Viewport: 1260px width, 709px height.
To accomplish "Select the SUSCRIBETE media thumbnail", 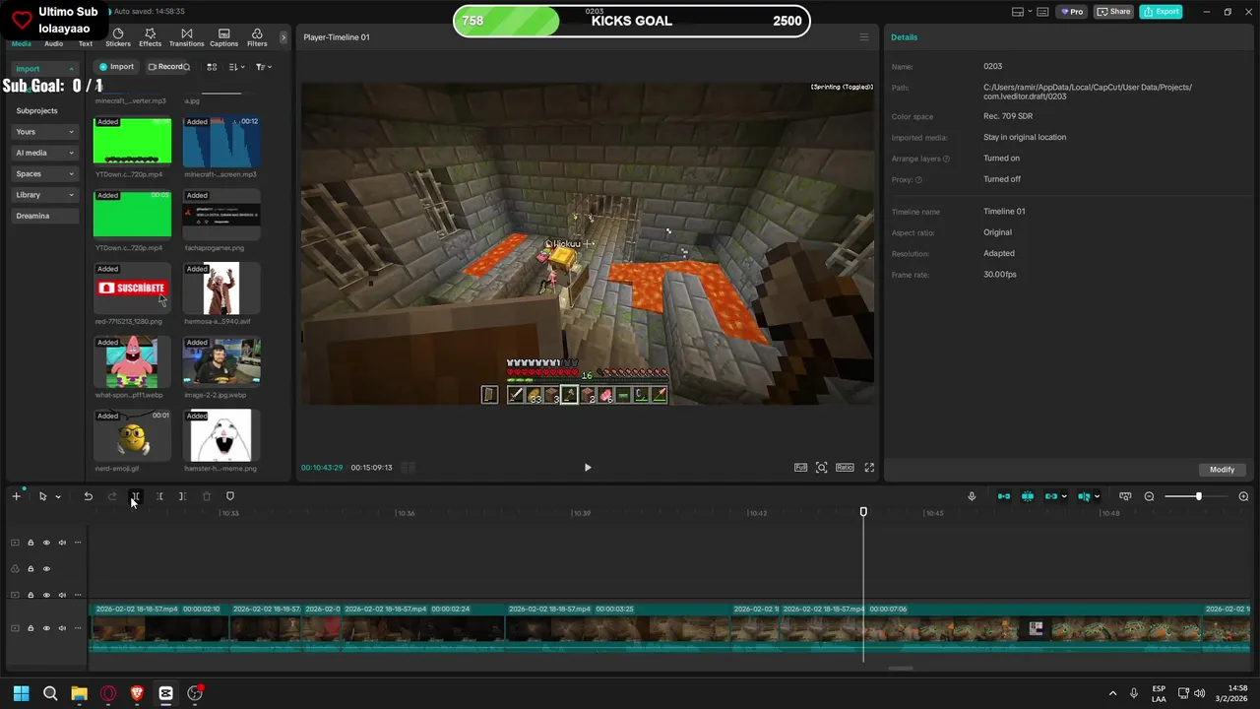I will tap(132, 289).
